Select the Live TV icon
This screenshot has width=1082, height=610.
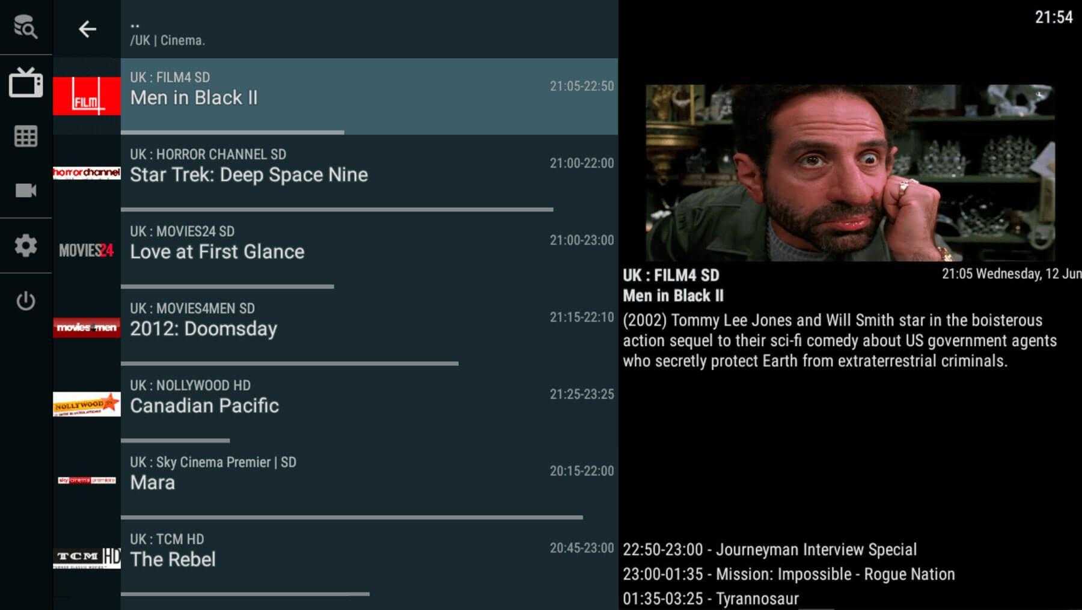[25, 82]
